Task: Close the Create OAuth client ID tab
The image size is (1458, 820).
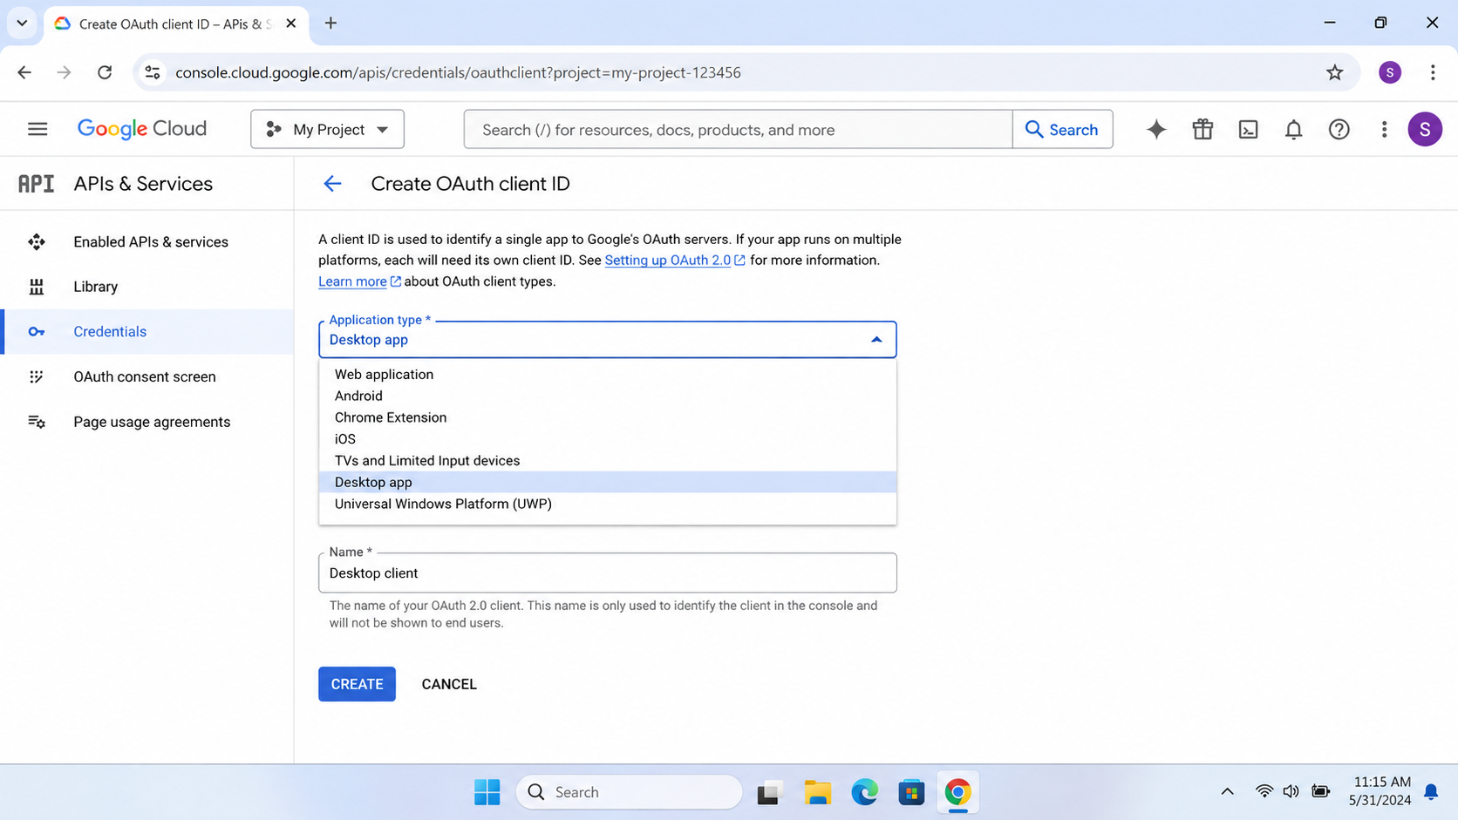Action: (291, 24)
